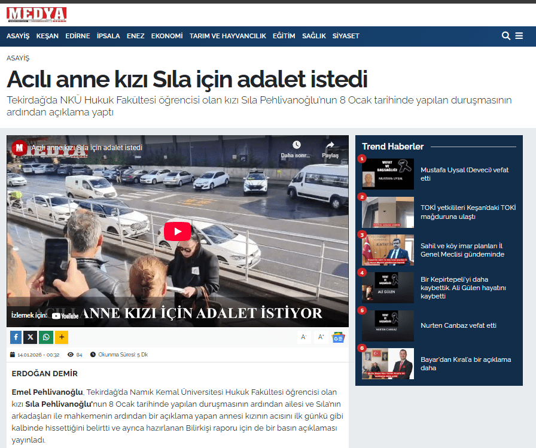Click the Medya site logo

pos(36,14)
